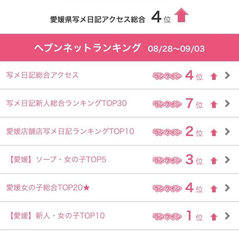
Task: Click up arrow in 写メ日記総合アクセス row
Action: [214, 76]
